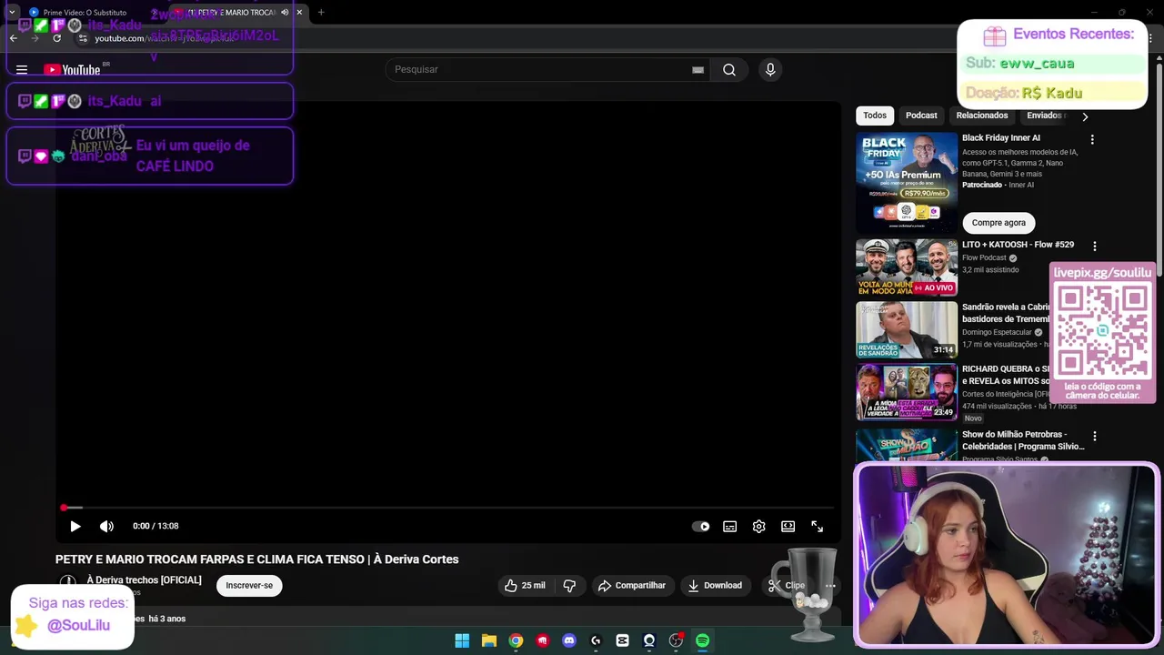
Task: Go back in browser history
Action: coord(13,38)
